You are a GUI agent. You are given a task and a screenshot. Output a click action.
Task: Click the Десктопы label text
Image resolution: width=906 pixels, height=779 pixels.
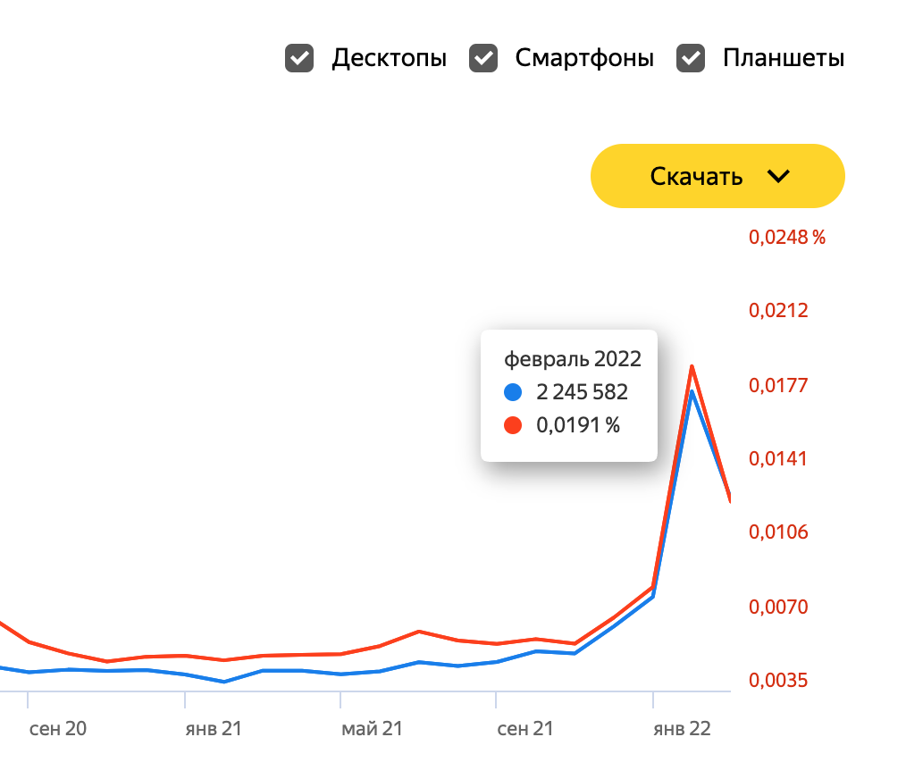389,59
